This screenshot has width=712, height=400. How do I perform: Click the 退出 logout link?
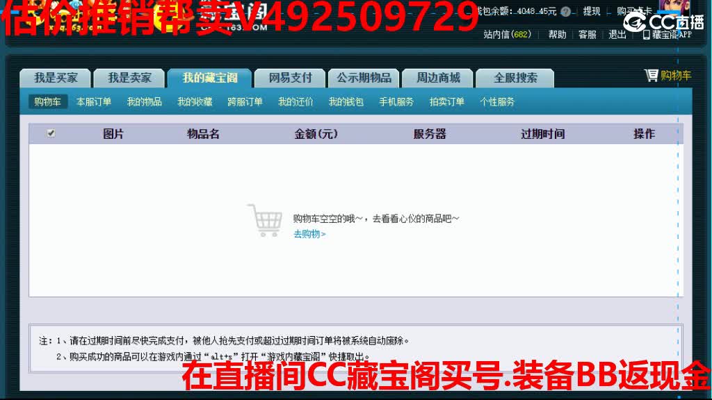(x=617, y=35)
